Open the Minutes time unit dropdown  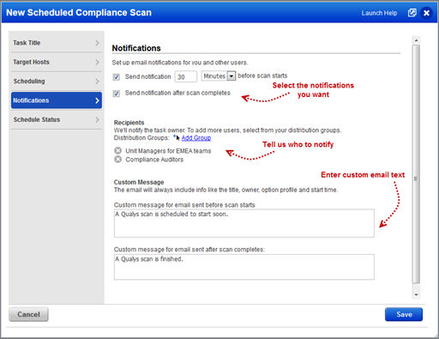click(219, 76)
